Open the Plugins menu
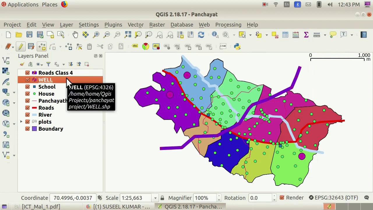 (113, 25)
